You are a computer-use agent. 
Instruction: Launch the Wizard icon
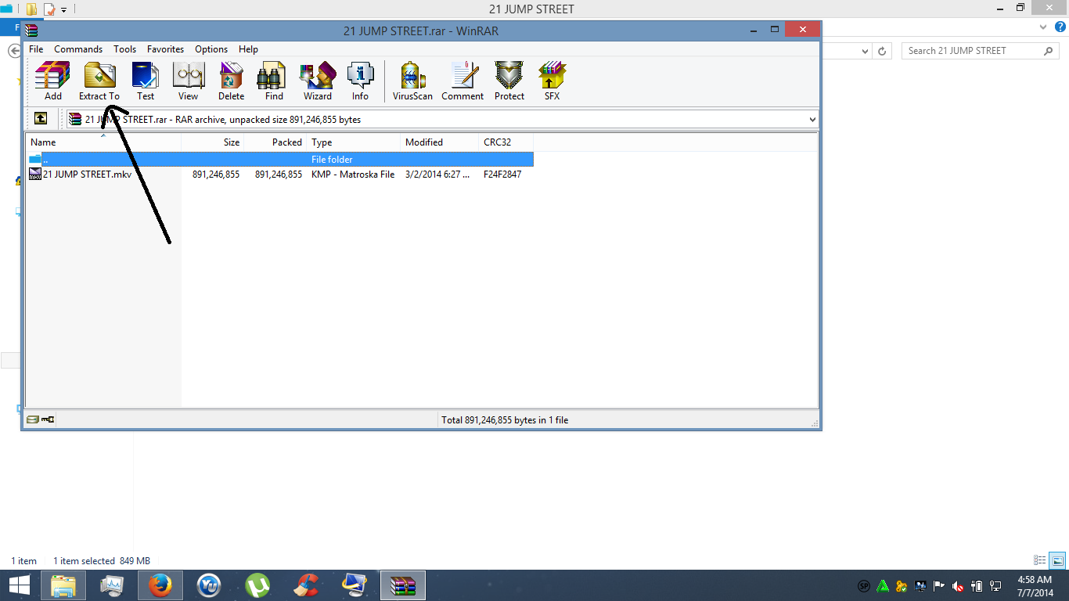coord(318,81)
